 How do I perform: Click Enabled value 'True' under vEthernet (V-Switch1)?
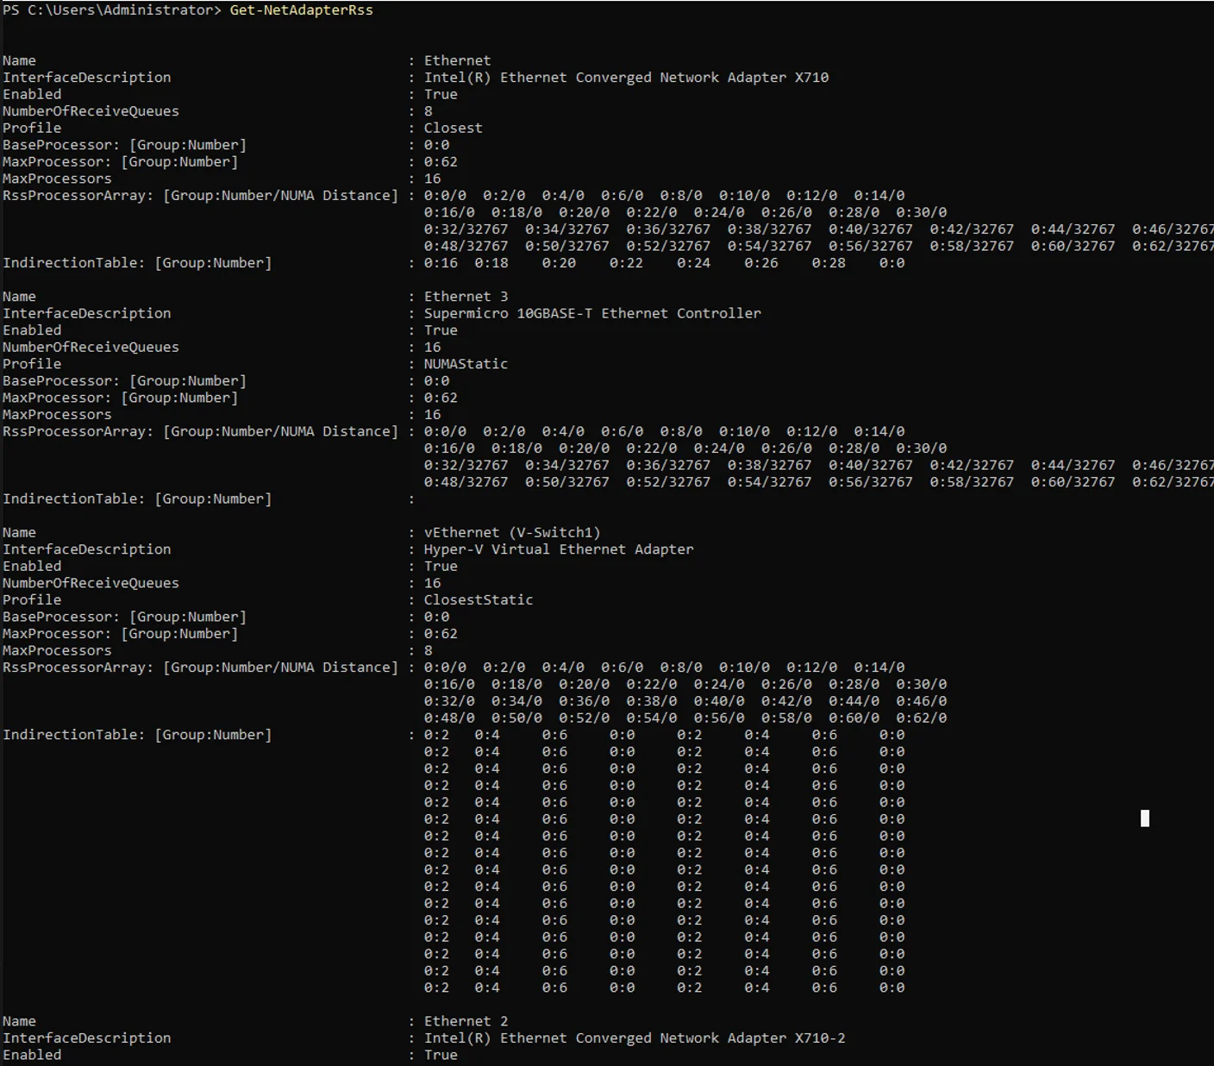[441, 566]
